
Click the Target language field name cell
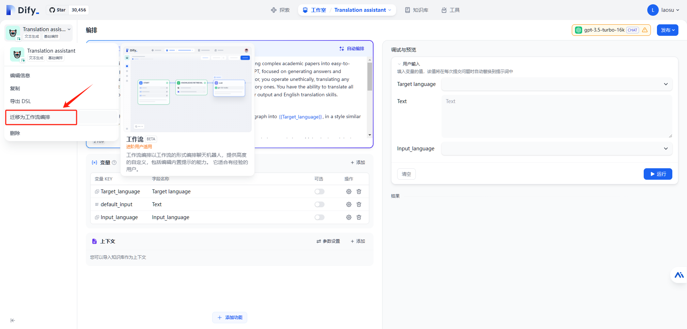[x=171, y=192]
